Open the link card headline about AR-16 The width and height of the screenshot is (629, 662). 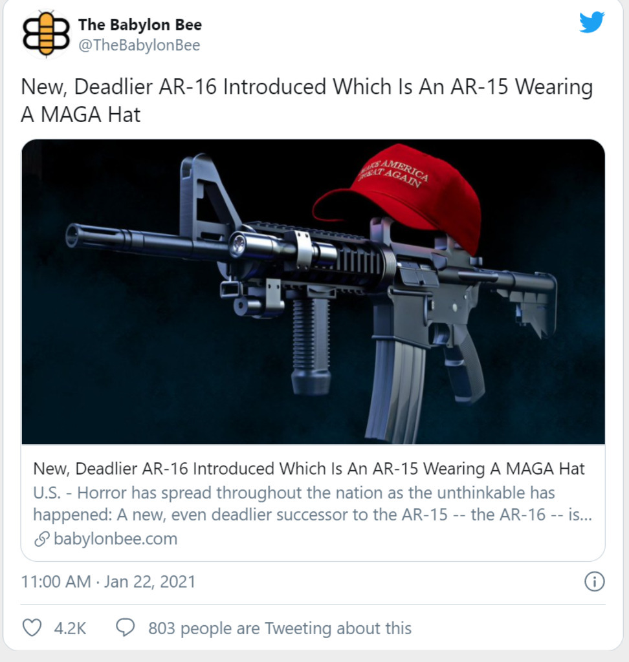(309, 469)
